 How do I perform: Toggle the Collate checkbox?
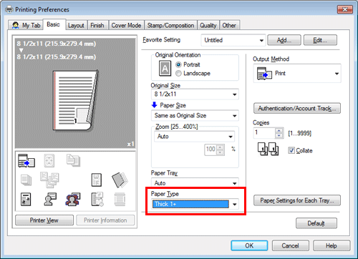[x=291, y=150]
